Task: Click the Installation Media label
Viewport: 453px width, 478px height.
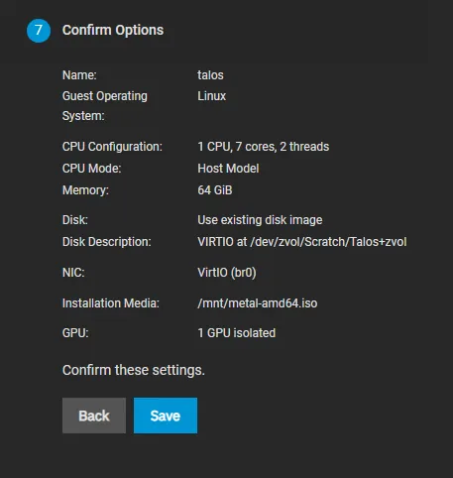Action: (x=111, y=303)
